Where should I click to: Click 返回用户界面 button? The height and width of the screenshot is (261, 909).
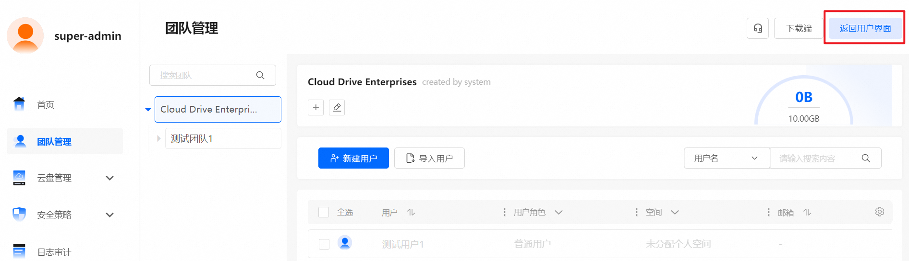pyautogui.click(x=865, y=28)
